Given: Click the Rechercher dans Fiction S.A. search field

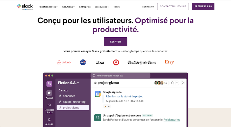Looking at the screenshot, I should pos(120,76).
